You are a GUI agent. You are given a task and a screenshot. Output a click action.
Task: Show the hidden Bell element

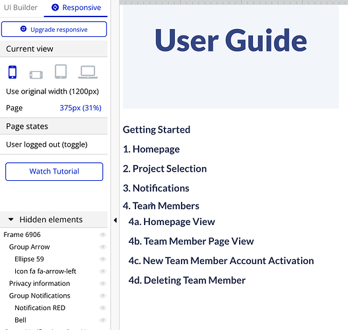pos(103,320)
